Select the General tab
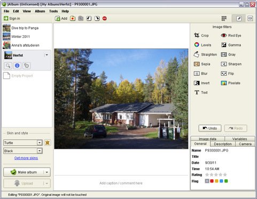The height and width of the screenshot is (199, 257). pyautogui.click(x=200, y=144)
